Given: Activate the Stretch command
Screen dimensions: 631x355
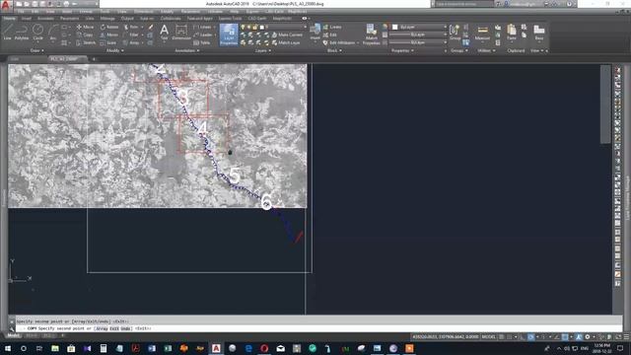Looking at the screenshot, I should coord(86,42).
